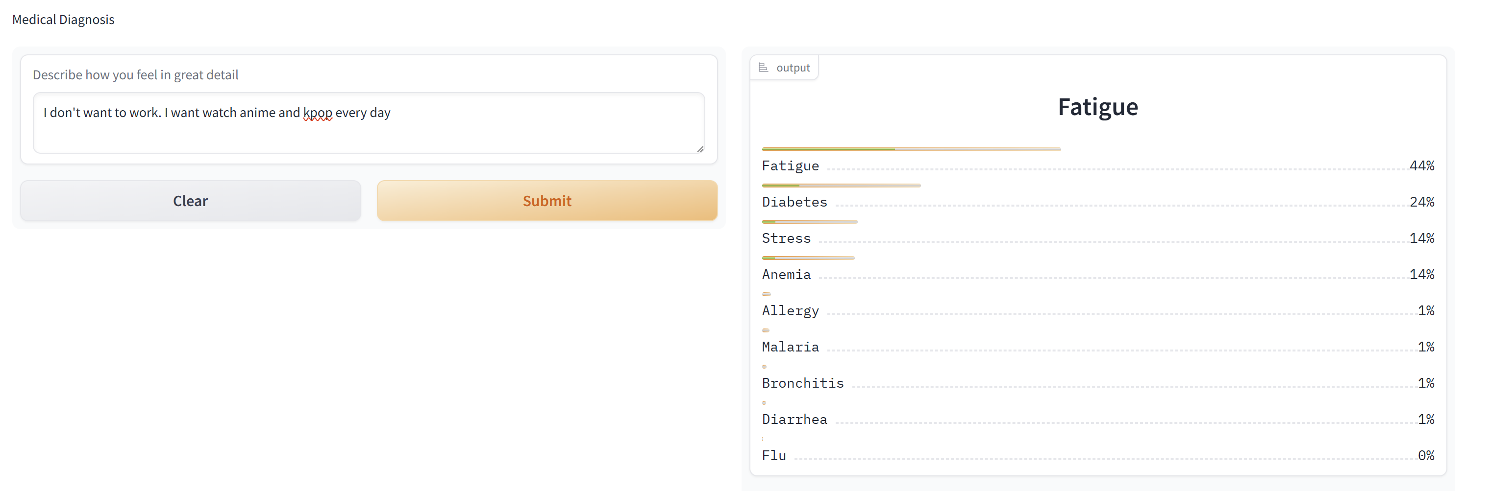Click the Stress result label
Viewport: 1490px width, 491px height.
click(786, 238)
